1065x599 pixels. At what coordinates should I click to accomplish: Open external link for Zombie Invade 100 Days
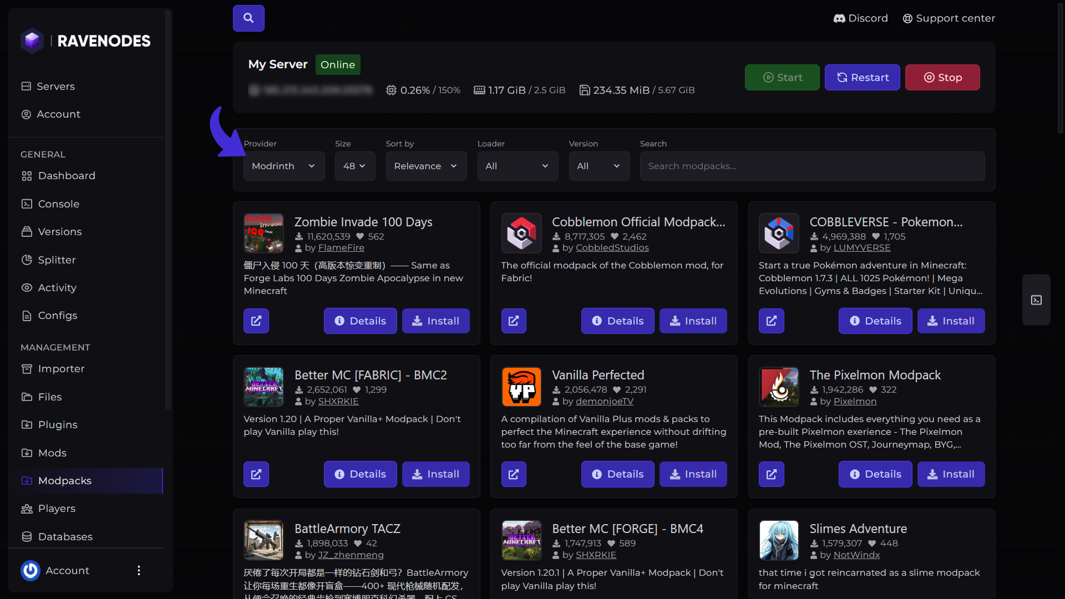click(256, 321)
